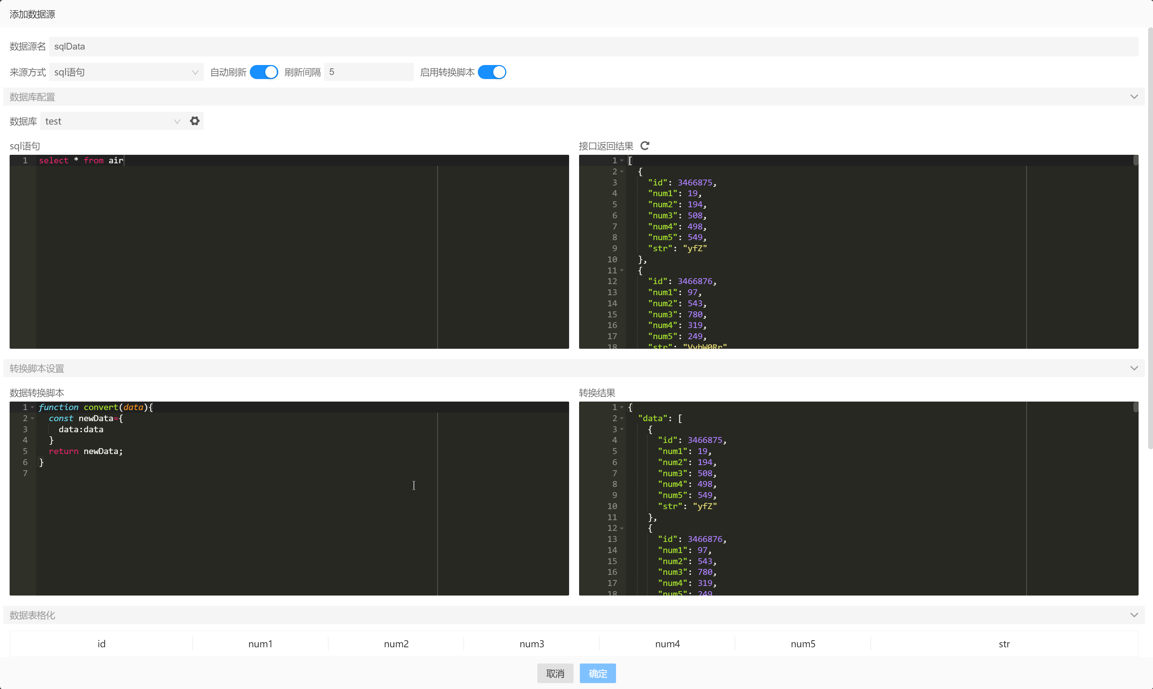Click "id": 3466875 in 接口返回结果
Image resolution: width=1153 pixels, height=689 pixels.
pos(682,183)
